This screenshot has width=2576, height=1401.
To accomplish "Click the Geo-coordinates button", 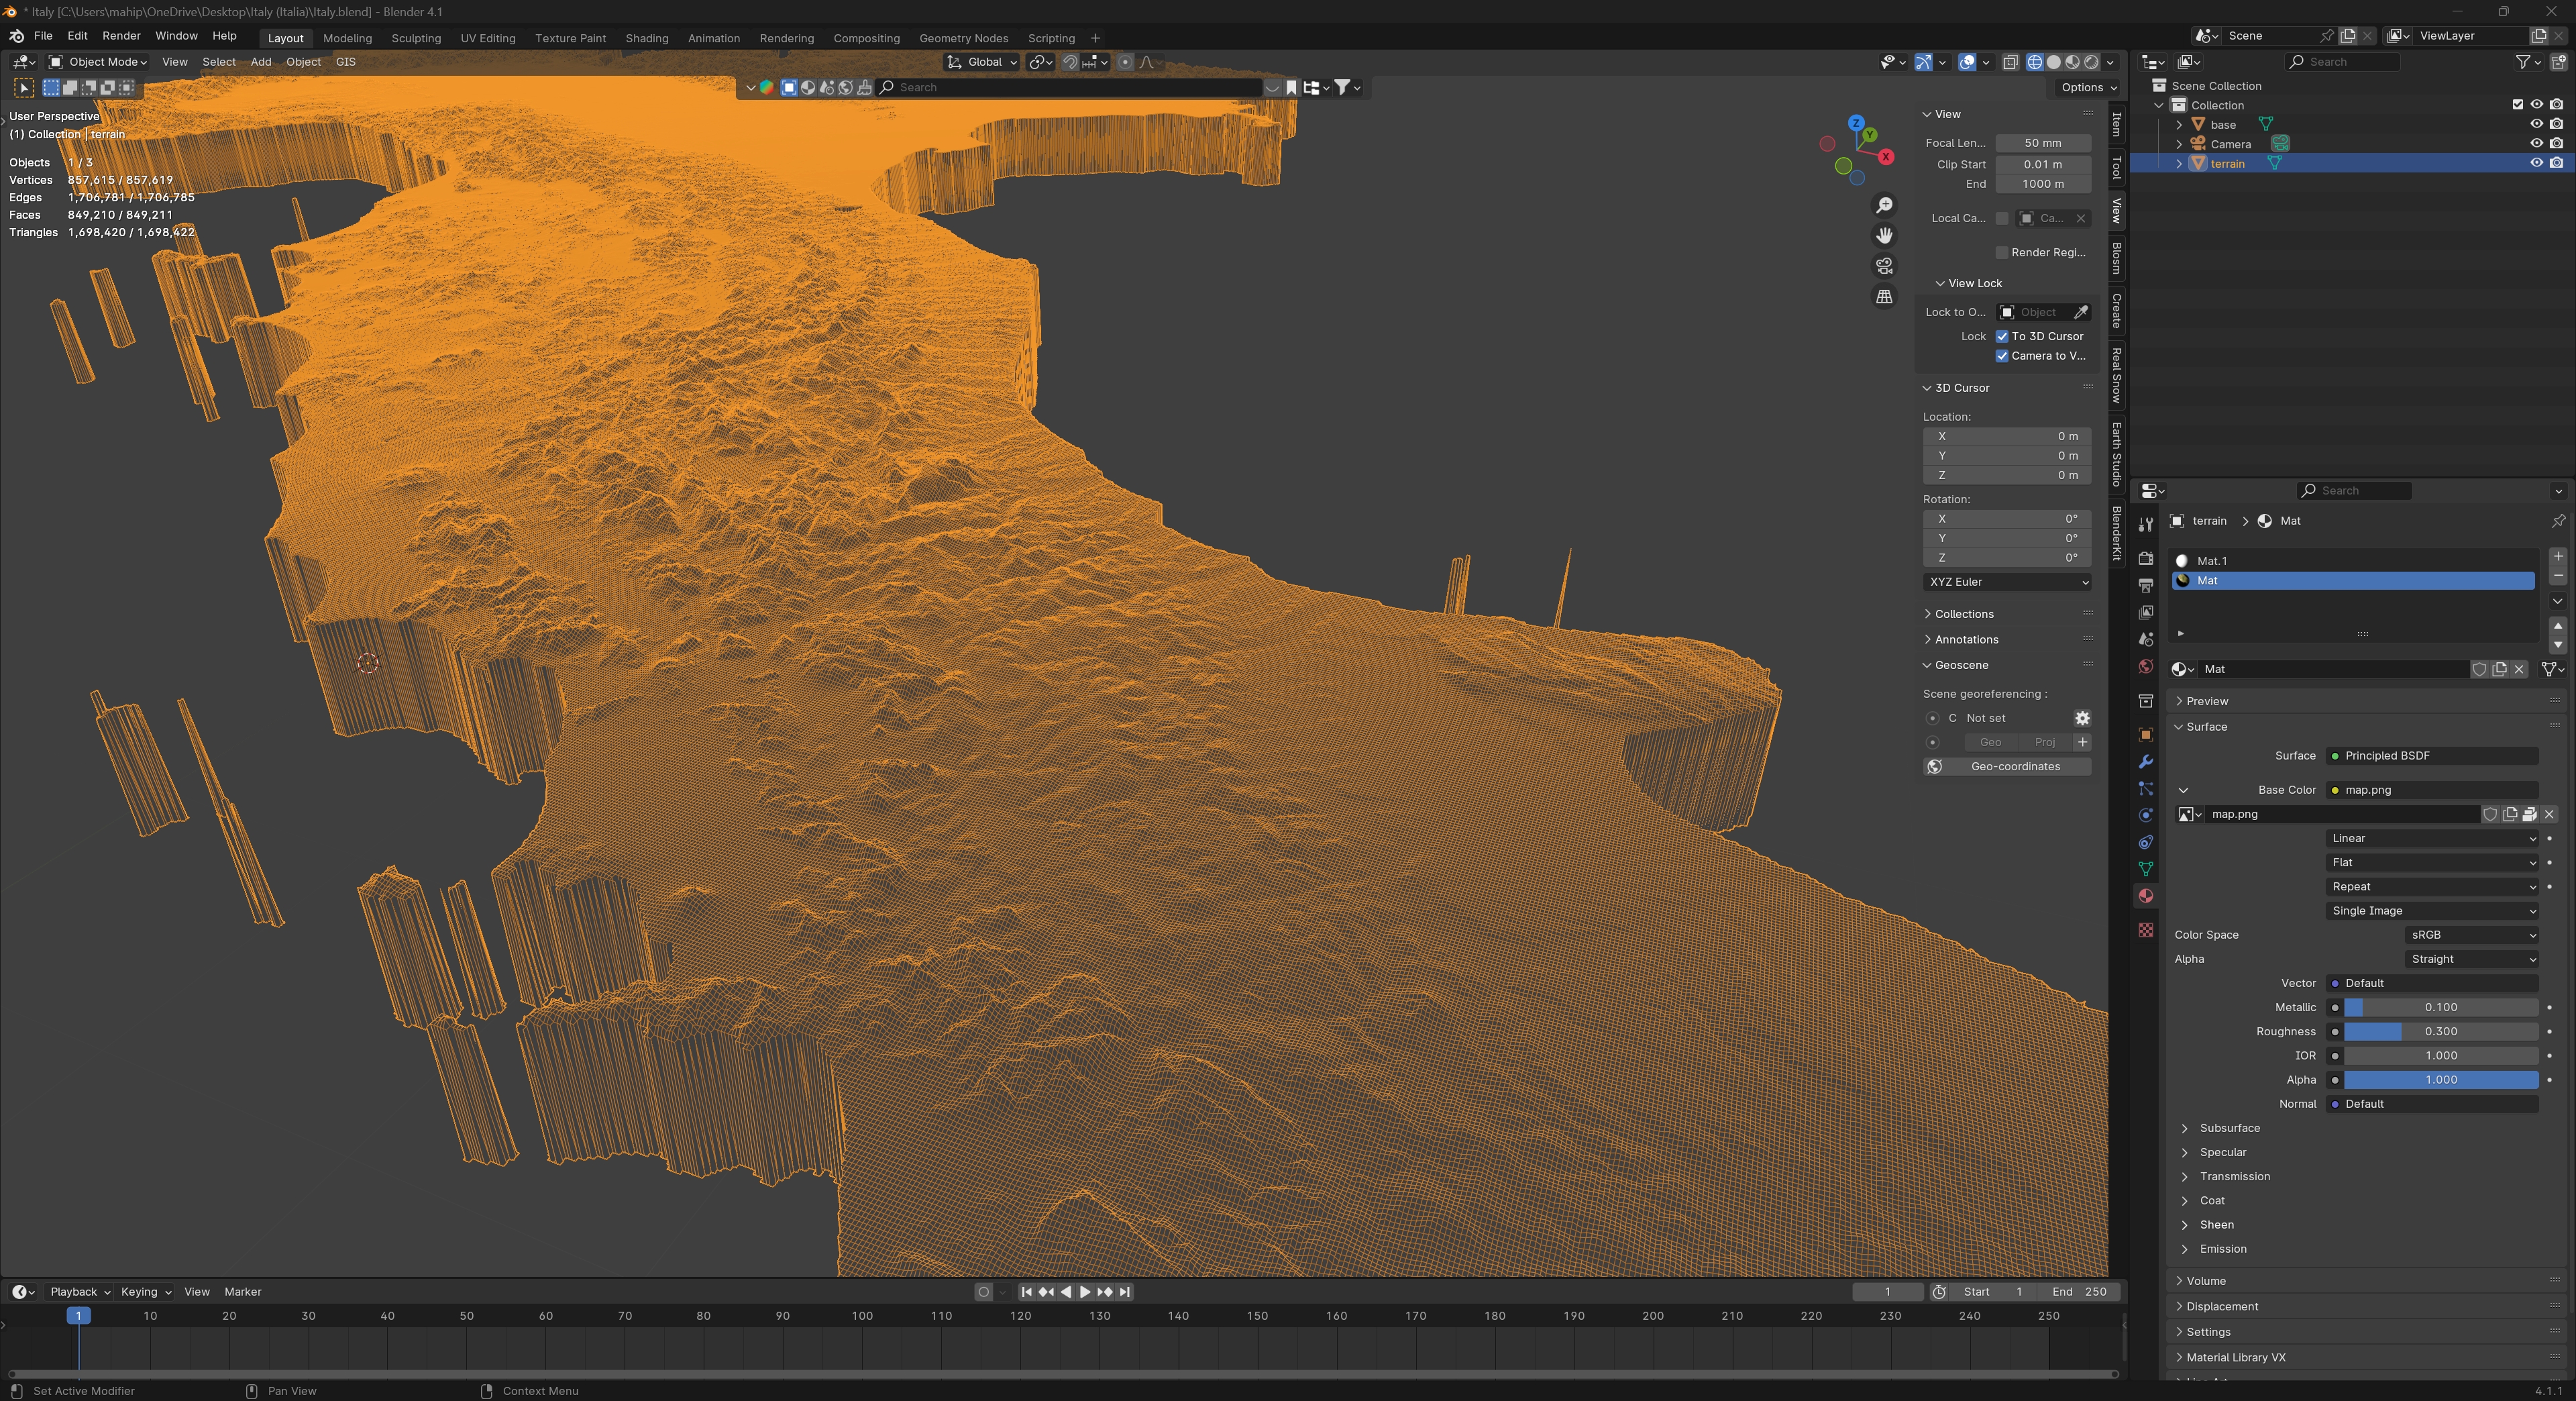I will coord(2014,767).
